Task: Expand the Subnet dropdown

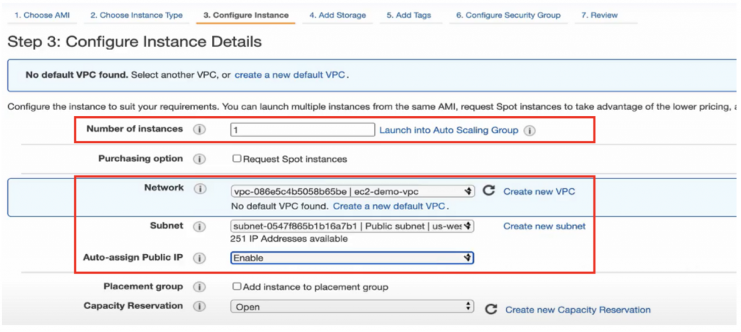Action: click(352, 226)
